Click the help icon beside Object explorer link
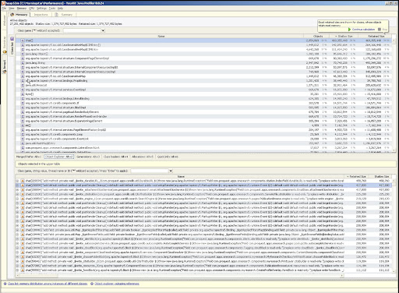 (x=92, y=284)
